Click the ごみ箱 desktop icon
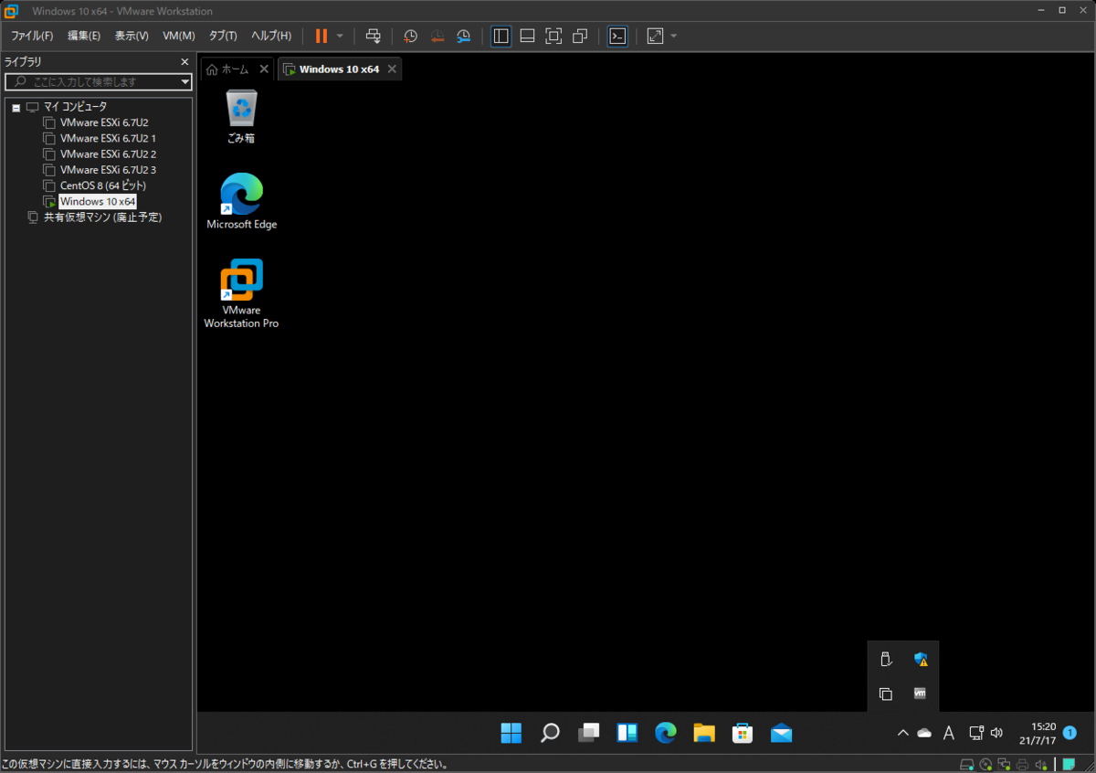This screenshot has width=1096, height=773. tap(241, 116)
